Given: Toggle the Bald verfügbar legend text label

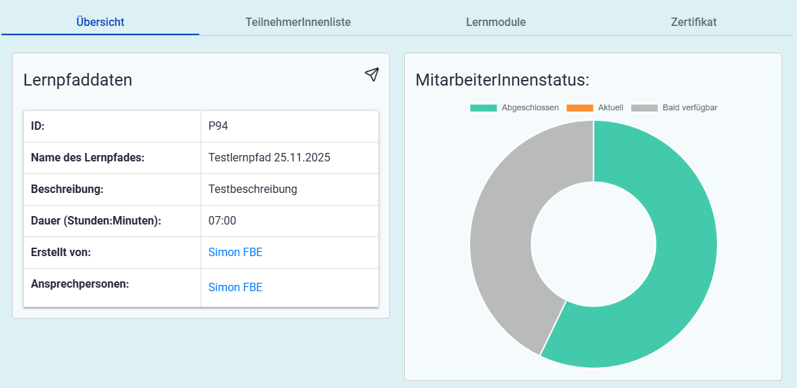Looking at the screenshot, I should coord(690,108).
